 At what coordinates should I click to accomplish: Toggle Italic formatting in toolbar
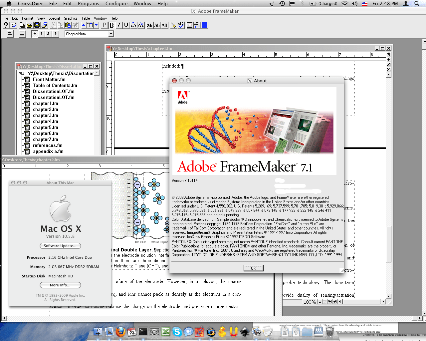118,25
